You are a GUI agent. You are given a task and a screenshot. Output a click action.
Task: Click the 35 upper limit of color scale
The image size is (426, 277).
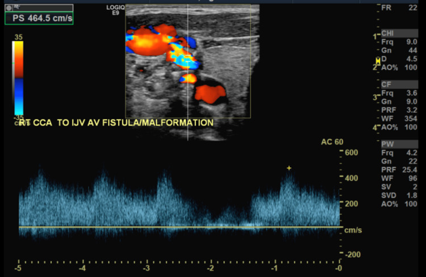[19, 37]
